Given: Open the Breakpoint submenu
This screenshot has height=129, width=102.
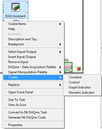Looking at the screenshot, I should click(x=33, y=44).
